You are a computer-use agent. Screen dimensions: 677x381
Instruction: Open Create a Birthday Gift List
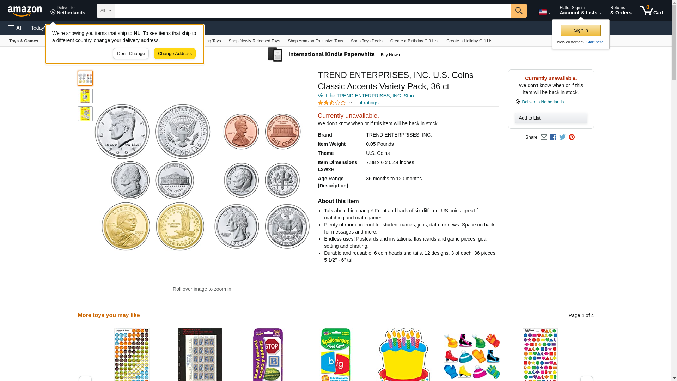point(414,41)
